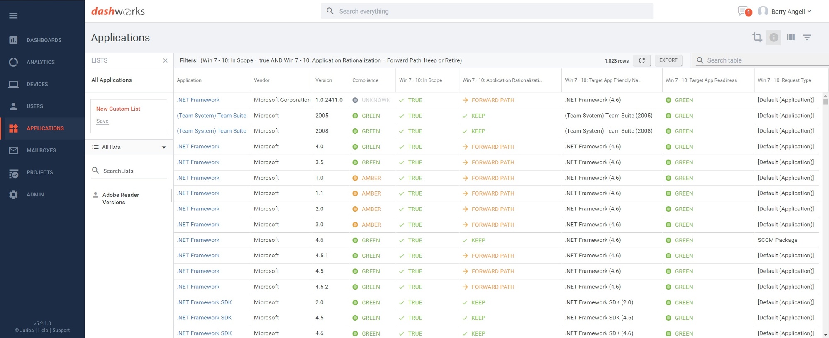Viewport: 829px width, 338px height.
Task: Click the Users person icon
Action: pyautogui.click(x=13, y=106)
